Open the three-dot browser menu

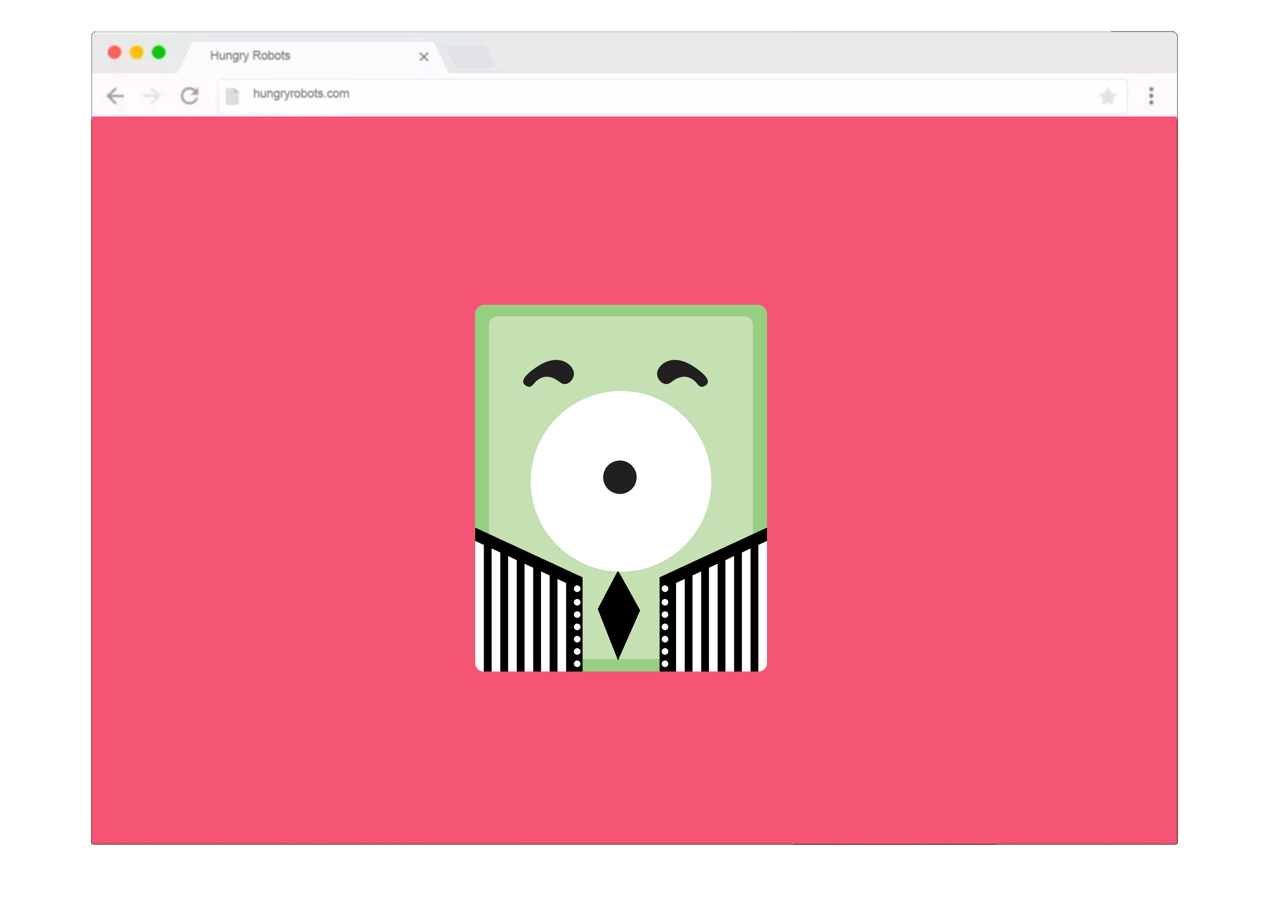pos(1151,95)
